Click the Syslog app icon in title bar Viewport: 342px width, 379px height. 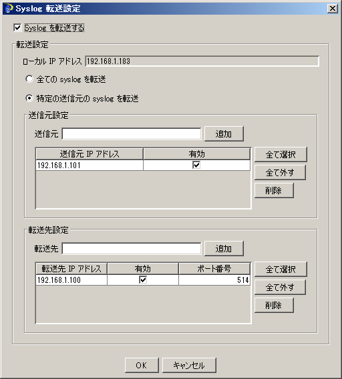pos(9,8)
